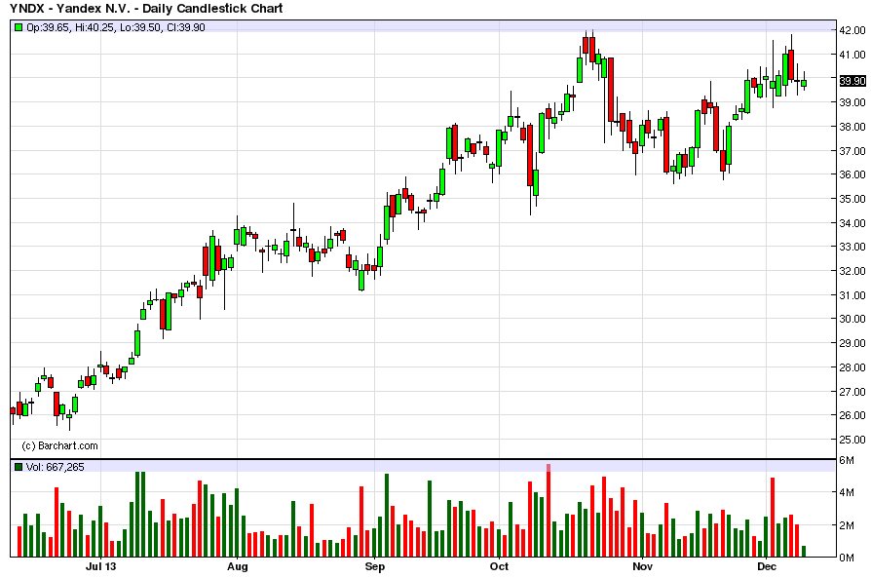Click the 25.00 price axis label
Screen dimensions: 871x578
coord(852,440)
